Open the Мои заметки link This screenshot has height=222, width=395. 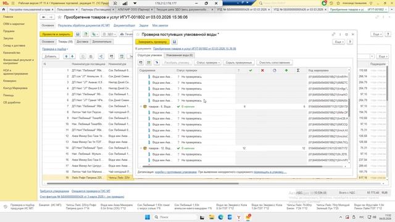point(160,25)
